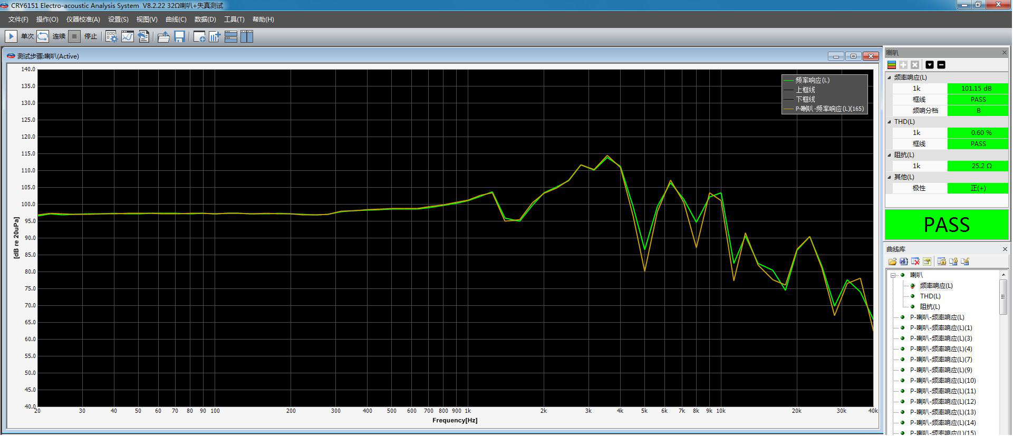
Task: Start continuous testing with the 连续 button
Action: (x=43, y=36)
